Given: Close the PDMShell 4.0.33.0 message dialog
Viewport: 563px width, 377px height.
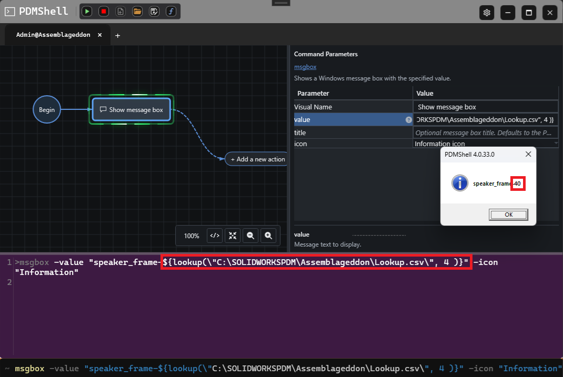Looking at the screenshot, I should (528, 154).
